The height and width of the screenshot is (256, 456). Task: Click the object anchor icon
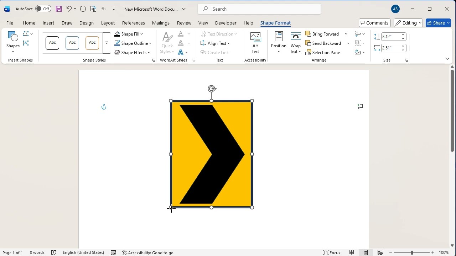104,107
